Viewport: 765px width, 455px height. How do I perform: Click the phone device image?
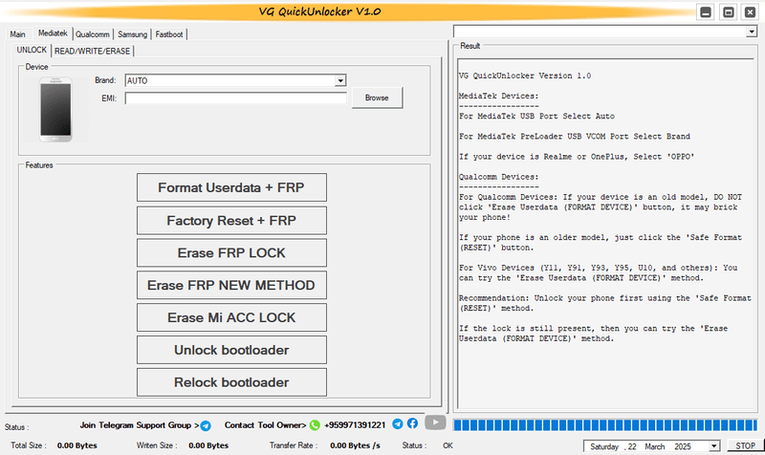point(55,109)
